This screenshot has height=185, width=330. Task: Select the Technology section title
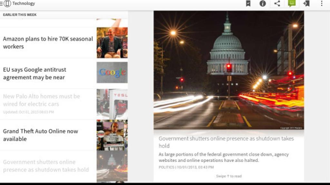pyautogui.click(x=24, y=4)
